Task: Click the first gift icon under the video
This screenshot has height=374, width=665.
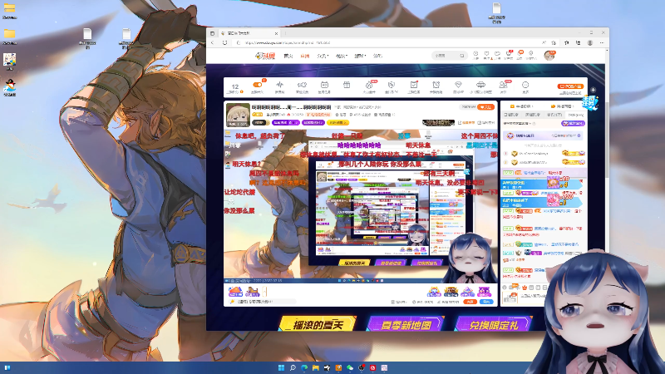Action: pyautogui.click(x=235, y=292)
